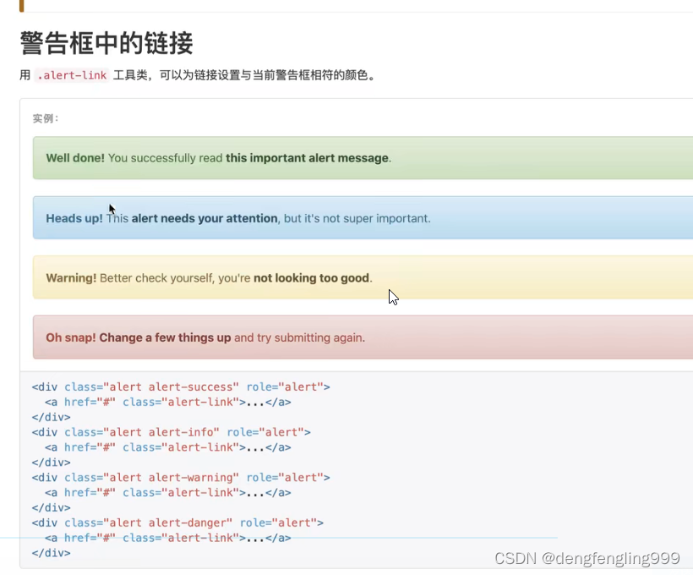Click the bold "Well done!" text
Screen dimensions: 693x575
(75, 157)
